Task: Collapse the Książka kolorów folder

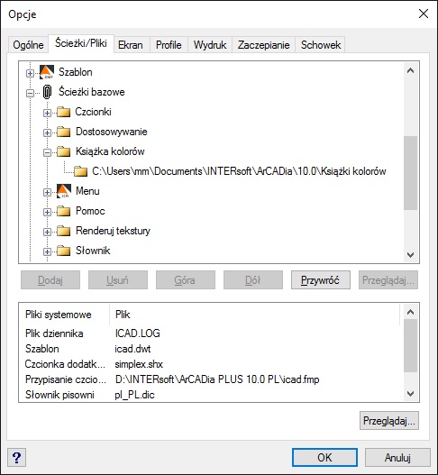Action: (47, 152)
